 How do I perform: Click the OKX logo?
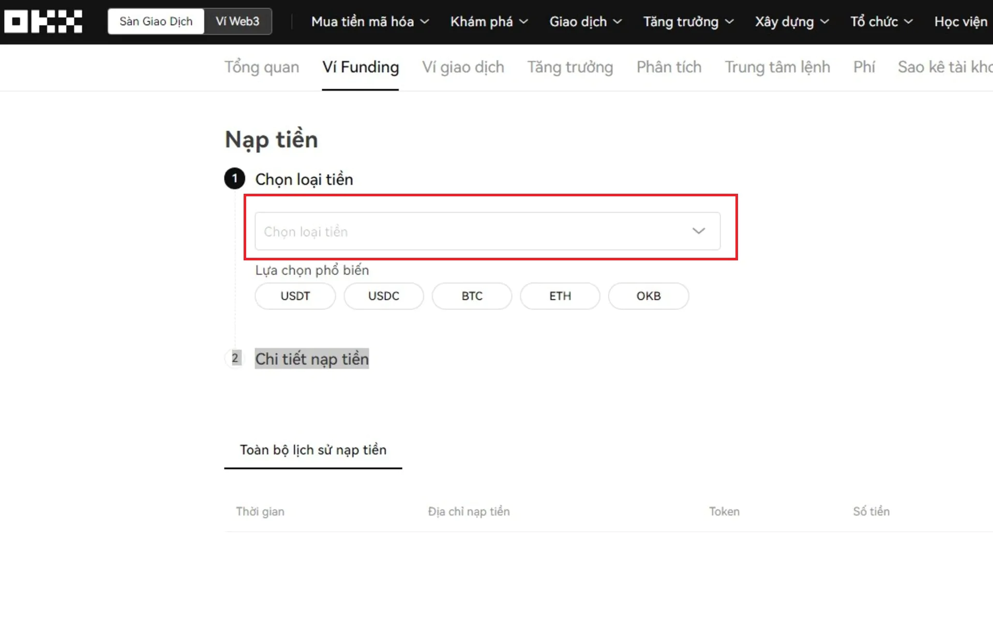43,22
